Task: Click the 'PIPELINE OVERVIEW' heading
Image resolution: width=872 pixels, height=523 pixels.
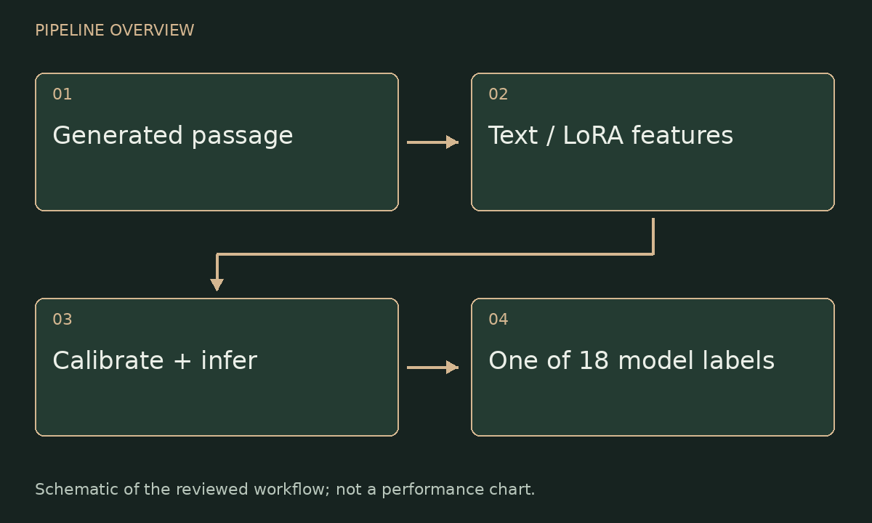Action: pyautogui.click(x=115, y=31)
